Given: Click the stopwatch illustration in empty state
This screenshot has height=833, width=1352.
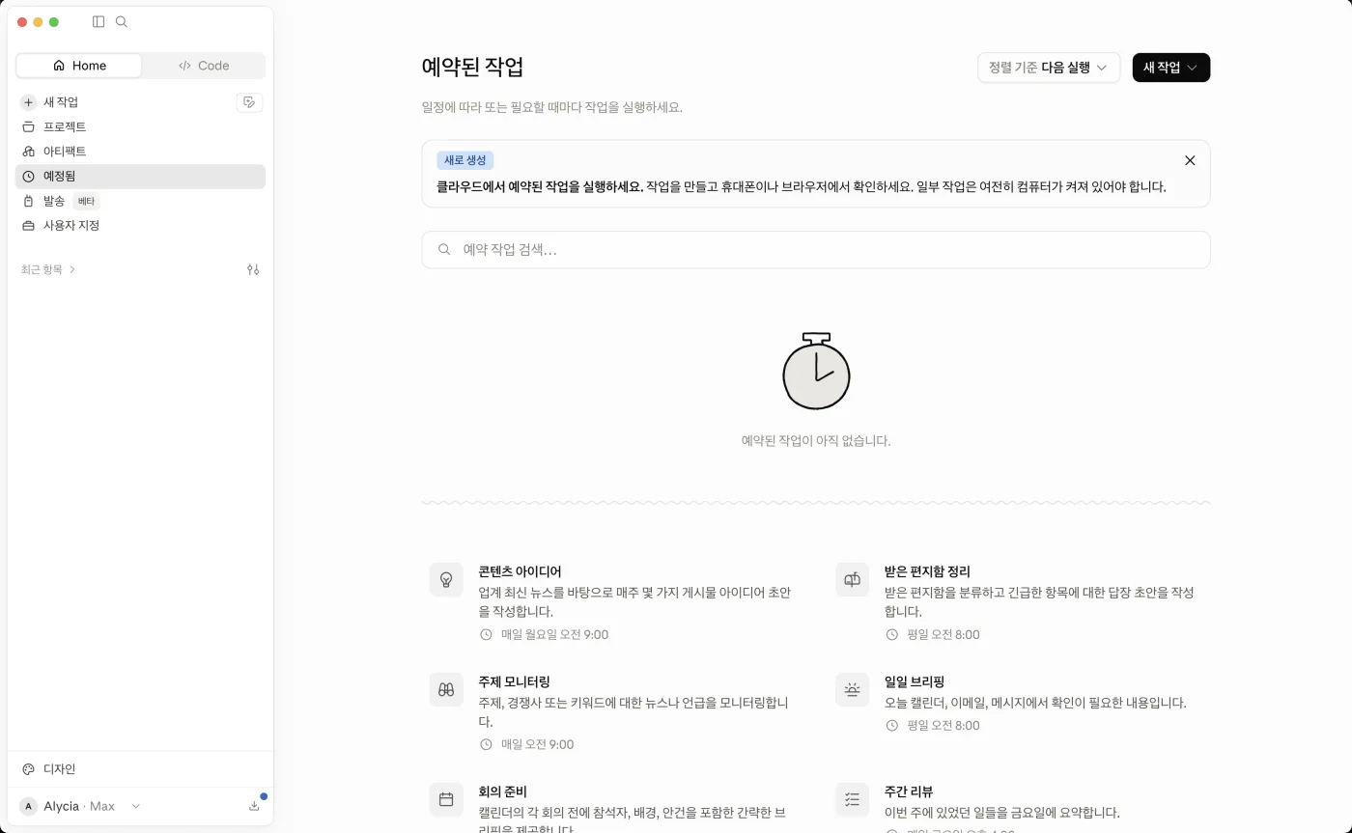Looking at the screenshot, I should pyautogui.click(x=816, y=371).
